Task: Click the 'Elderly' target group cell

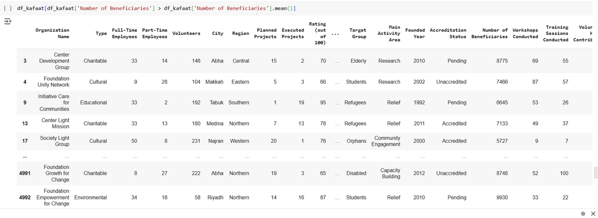Action: 358,61
